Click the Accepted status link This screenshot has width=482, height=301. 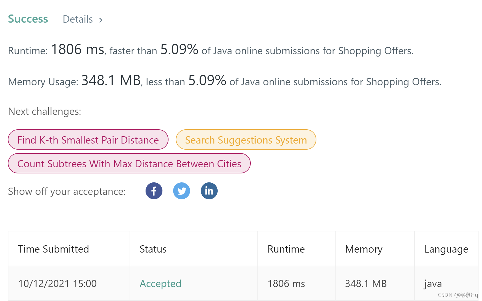click(x=160, y=284)
